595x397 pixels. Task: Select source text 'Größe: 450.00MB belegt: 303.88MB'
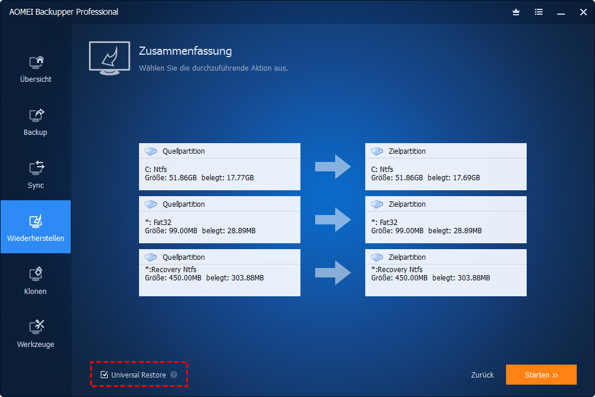click(x=204, y=278)
